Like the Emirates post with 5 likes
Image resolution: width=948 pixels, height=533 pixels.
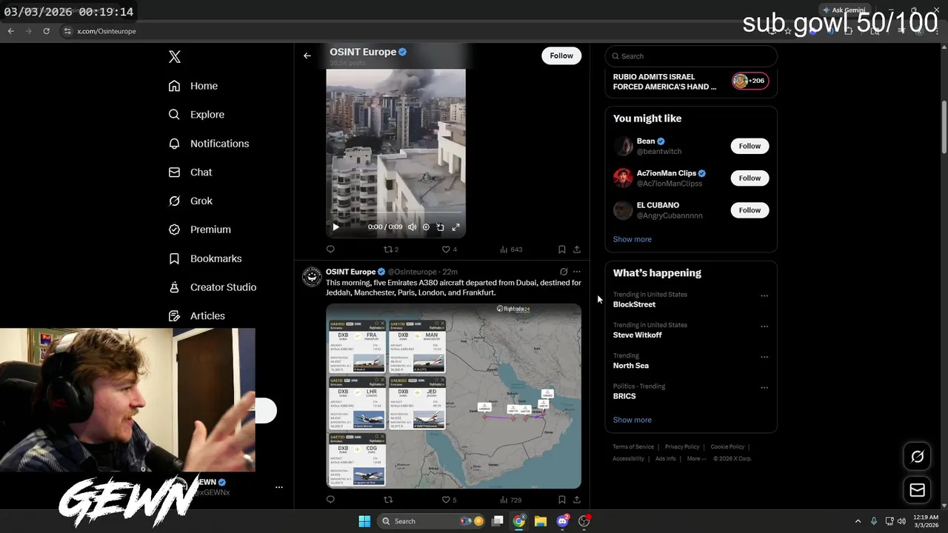click(x=449, y=500)
